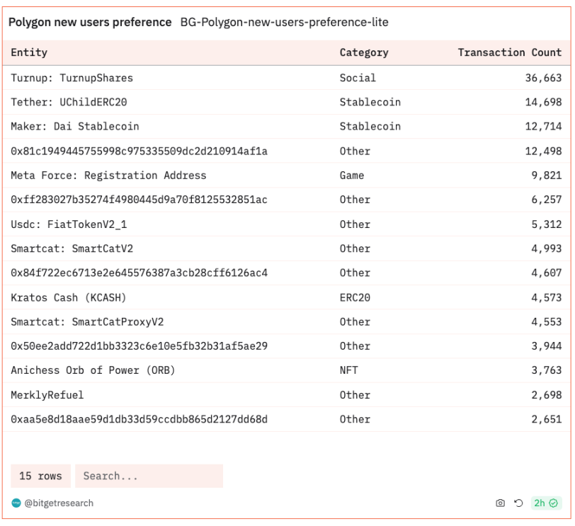Click the camera screenshot icon
The image size is (575, 526).
tap(500, 503)
